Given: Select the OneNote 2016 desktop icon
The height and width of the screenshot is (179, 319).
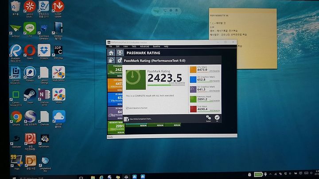Looking at the screenshot, I should [44, 97].
